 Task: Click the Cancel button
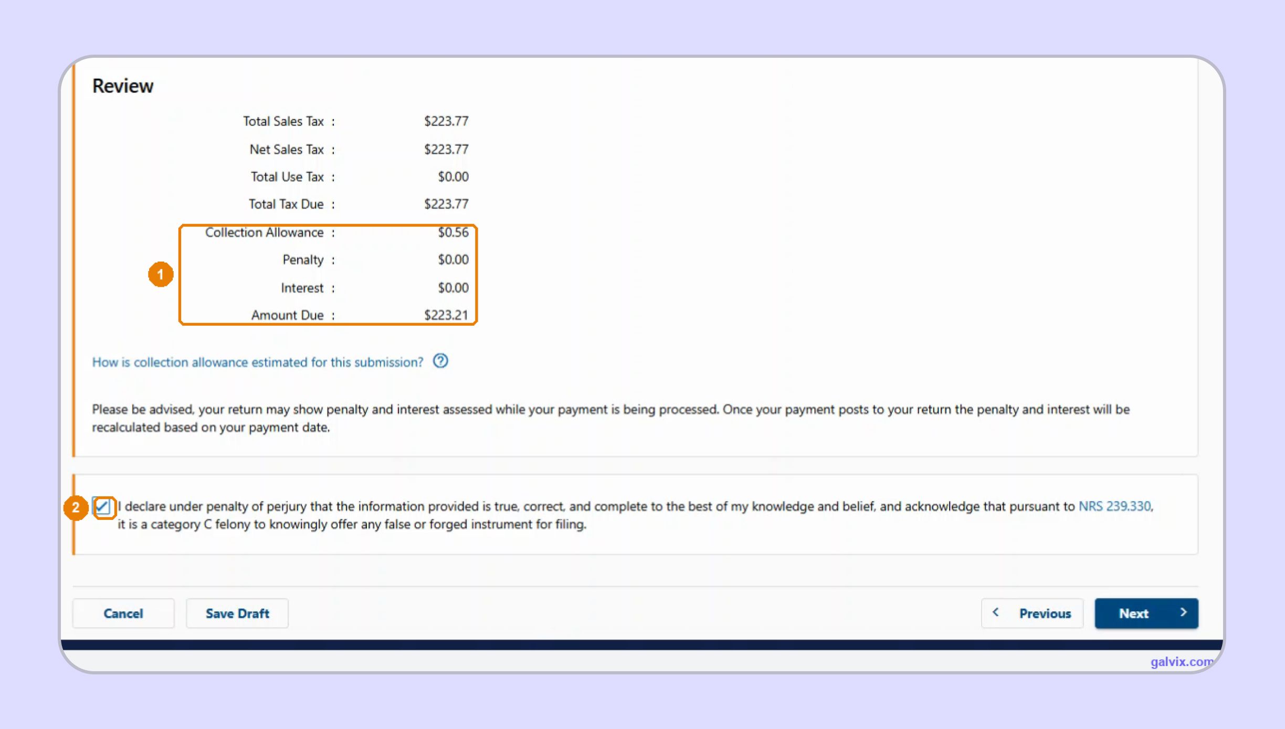pos(123,613)
